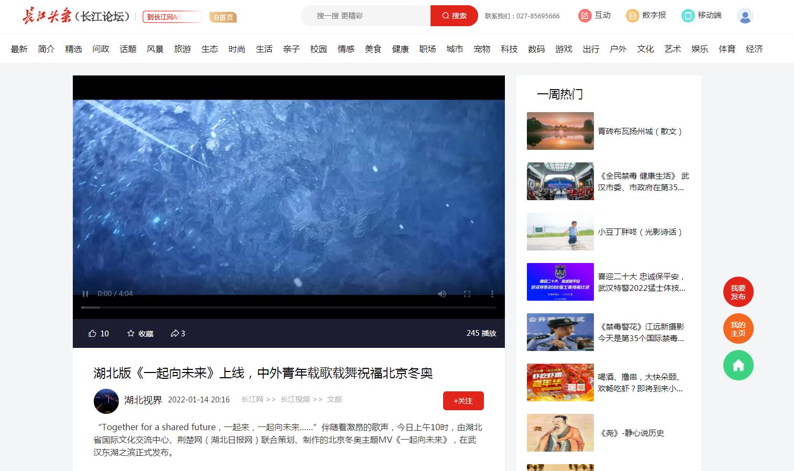Open the 文化 category
The height and width of the screenshot is (471, 794).
(x=645, y=49)
